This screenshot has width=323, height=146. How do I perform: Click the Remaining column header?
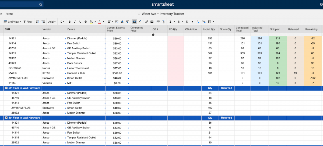coord(311,29)
